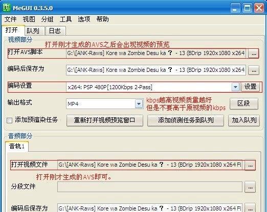
Task: Expand the 编码设置 x264 profile dropdown arrow
Action: tap(235, 87)
